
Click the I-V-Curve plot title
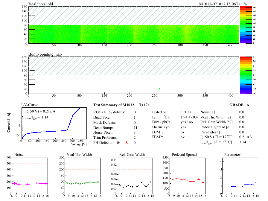29,105
